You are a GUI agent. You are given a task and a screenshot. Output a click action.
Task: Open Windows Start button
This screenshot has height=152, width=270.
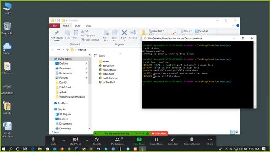click(x=3, y=149)
